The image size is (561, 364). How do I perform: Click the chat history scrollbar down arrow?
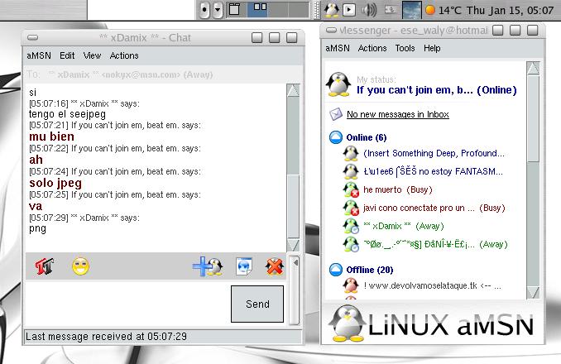pyautogui.click(x=293, y=245)
